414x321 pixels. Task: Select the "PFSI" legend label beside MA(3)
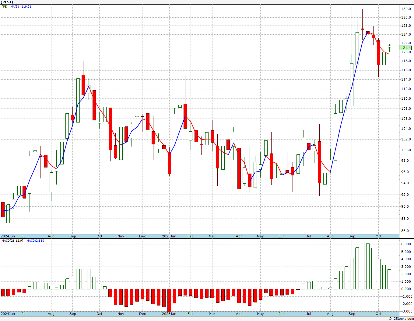point(5,6)
